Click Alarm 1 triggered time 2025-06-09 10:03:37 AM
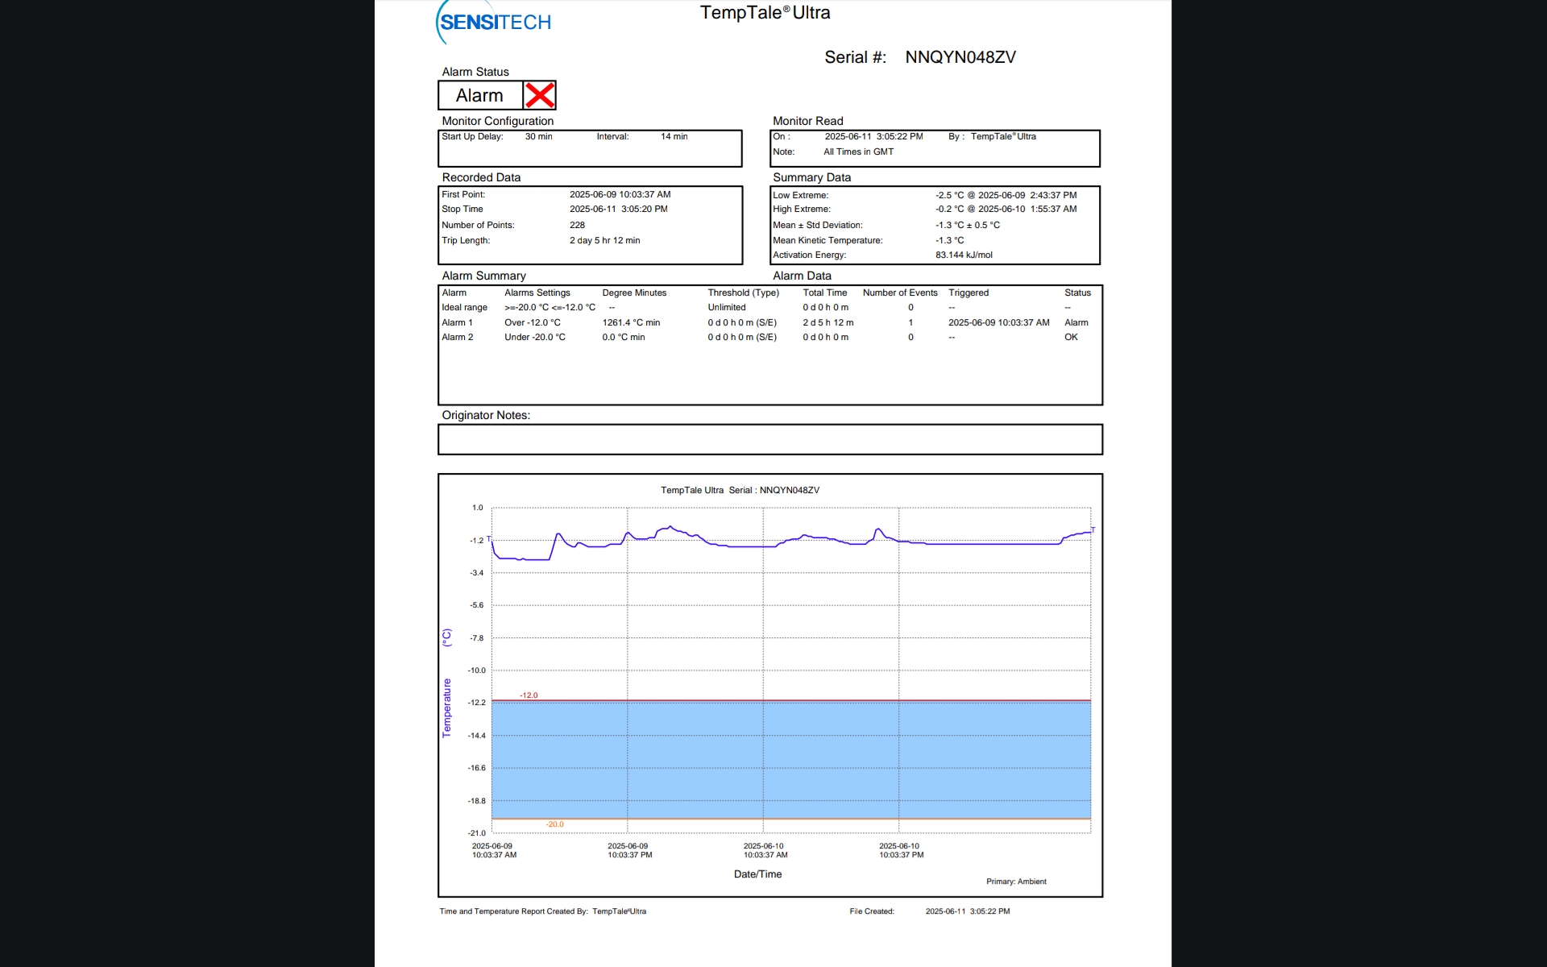1547x967 pixels. 998,323
